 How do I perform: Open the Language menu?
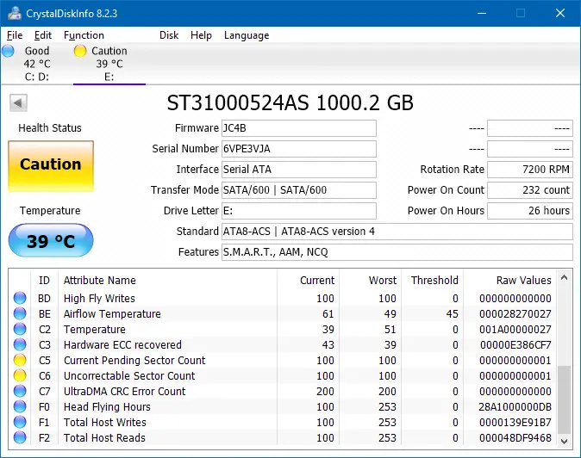[247, 35]
